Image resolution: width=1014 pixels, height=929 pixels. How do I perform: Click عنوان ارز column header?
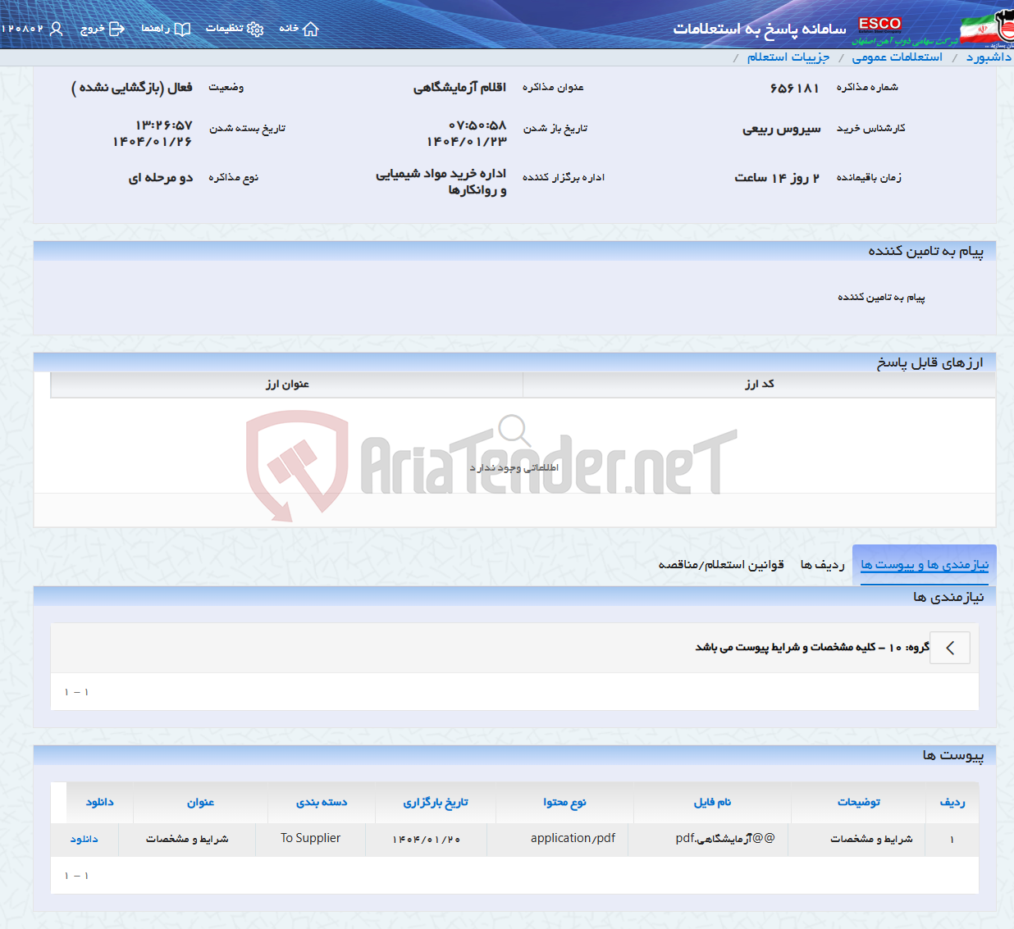[x=287, y=385]
